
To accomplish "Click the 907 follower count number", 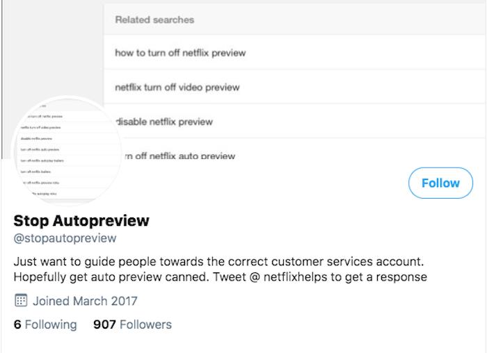I will point(104,325).
